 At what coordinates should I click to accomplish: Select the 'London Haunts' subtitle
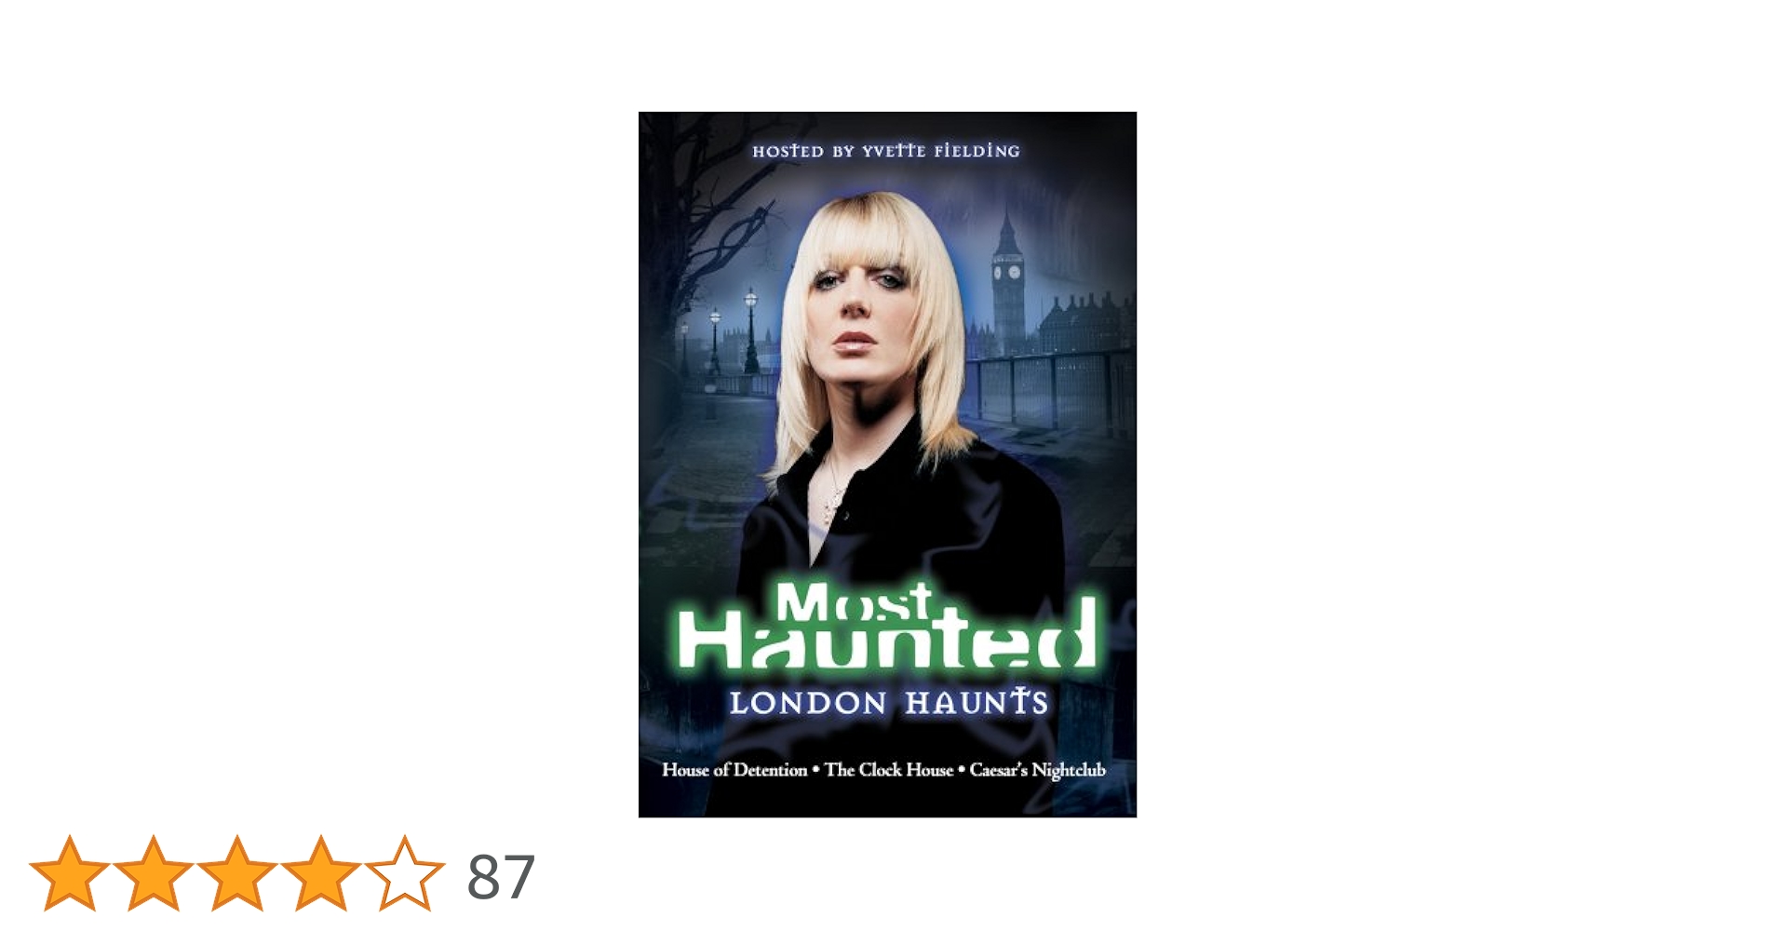pyautogui.click(x=889, y=703)
